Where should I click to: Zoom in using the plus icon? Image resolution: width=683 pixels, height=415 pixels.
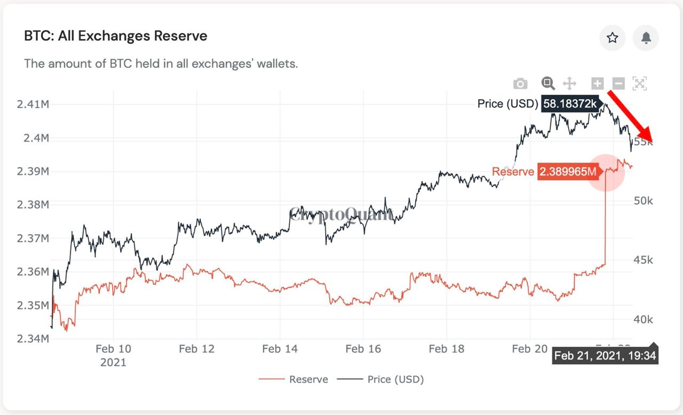coord(597,84)
